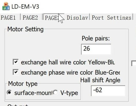This screenshot has width=136, height=106.
Task: Open the Display tab
Action: [x=77, y=17]
